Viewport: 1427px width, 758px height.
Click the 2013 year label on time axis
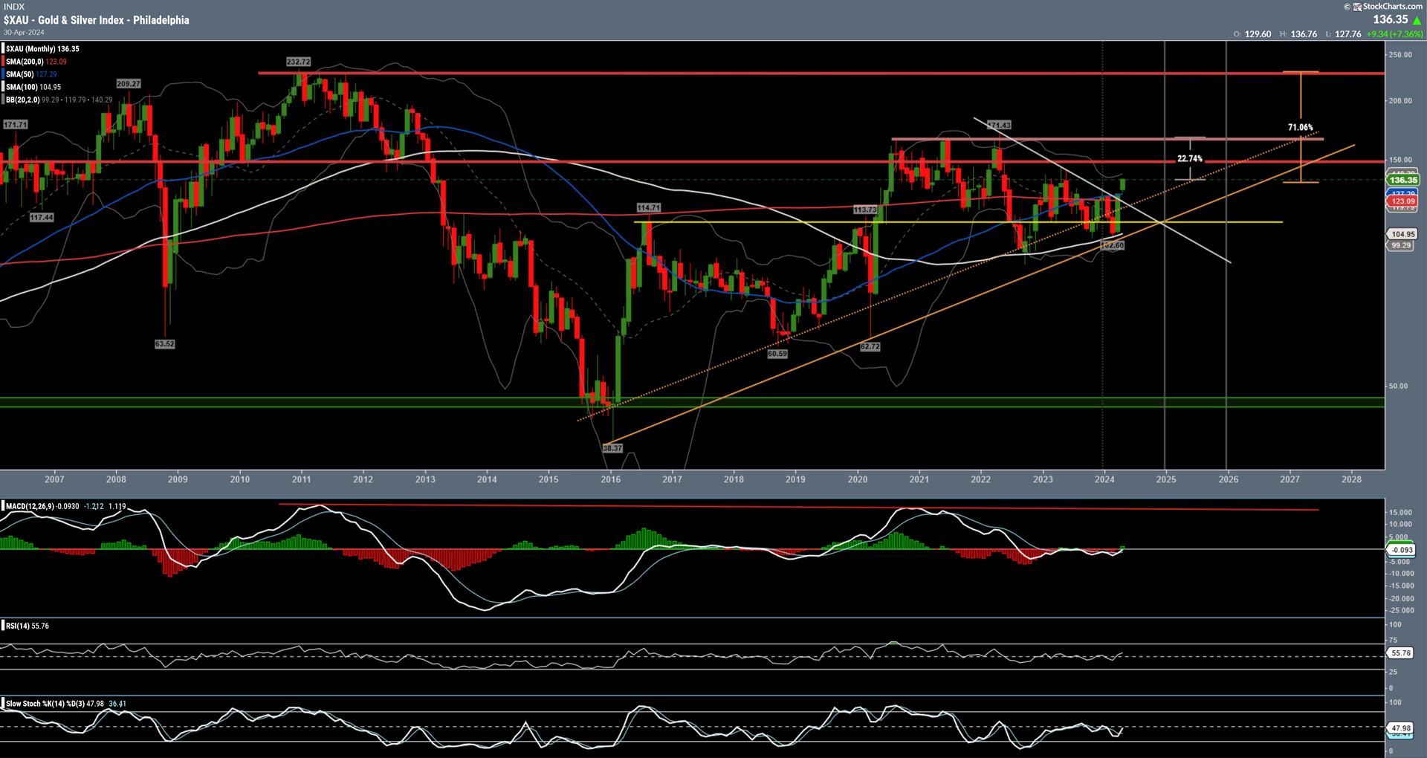pyautogui.click(x=425, y=479)
